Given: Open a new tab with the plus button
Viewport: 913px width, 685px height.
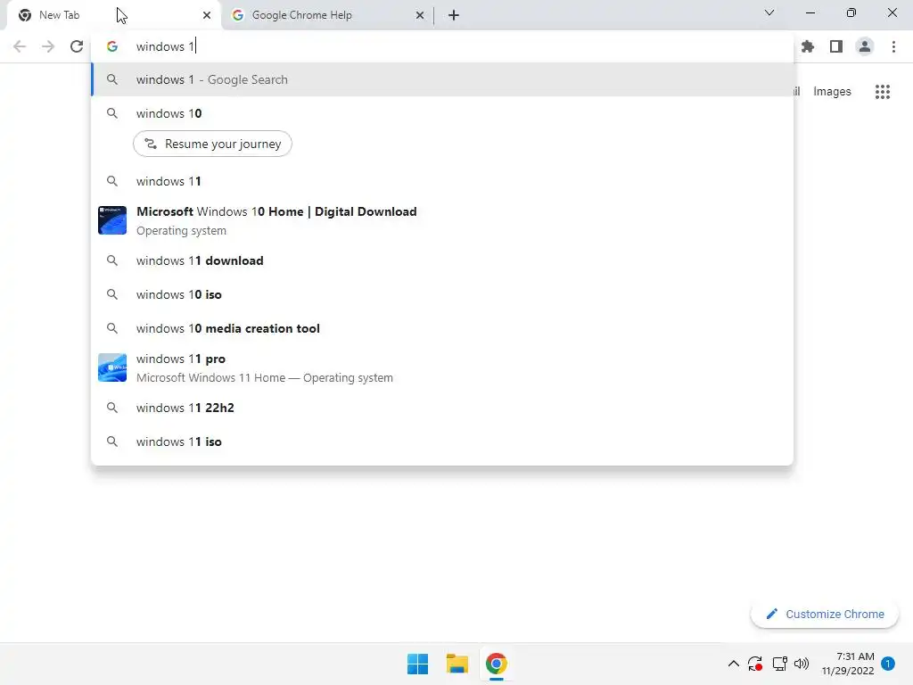Looking at the screenshot, I should (x=454, y=15).
